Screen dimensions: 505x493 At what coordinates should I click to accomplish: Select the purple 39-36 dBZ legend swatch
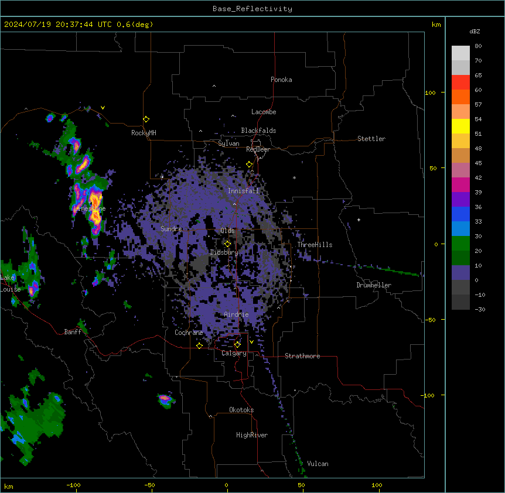click(x=460, y=200)
